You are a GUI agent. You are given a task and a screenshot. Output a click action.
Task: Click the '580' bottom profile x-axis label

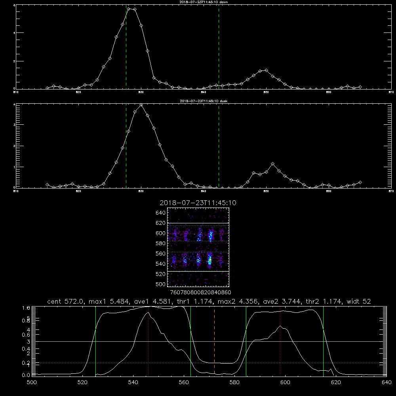coord(234,383)
